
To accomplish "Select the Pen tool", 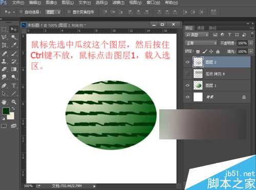I will pyautogui.click(x=4, y=85).
